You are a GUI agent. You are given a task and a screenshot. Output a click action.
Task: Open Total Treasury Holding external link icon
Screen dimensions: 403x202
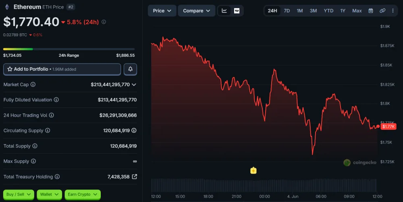(x=135, y=177)
